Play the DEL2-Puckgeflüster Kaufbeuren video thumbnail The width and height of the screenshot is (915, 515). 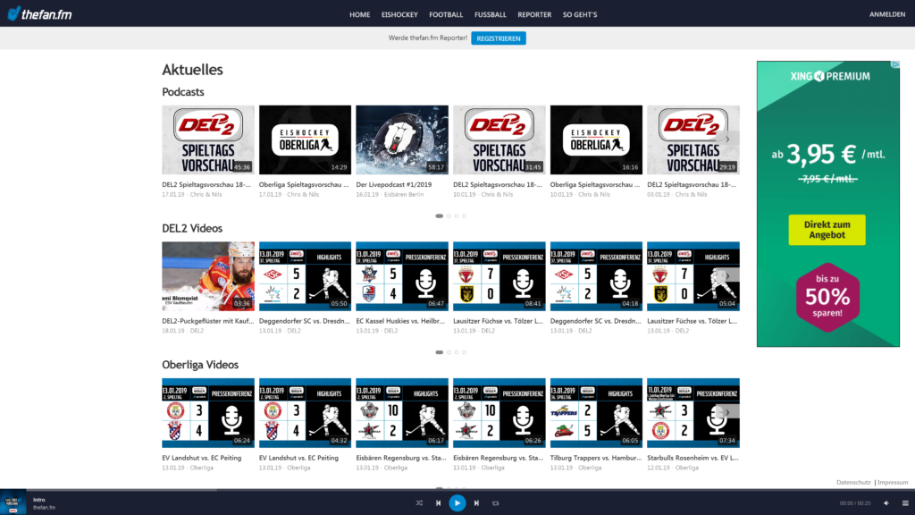click(207, 276)
